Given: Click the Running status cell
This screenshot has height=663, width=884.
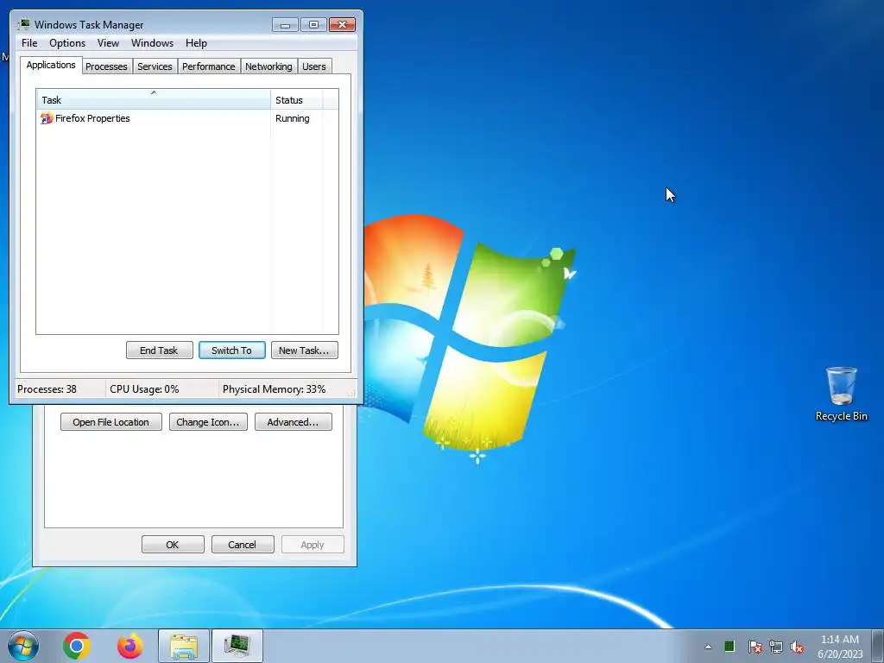Looking at the screenshot, I should (x=292, y=118).
